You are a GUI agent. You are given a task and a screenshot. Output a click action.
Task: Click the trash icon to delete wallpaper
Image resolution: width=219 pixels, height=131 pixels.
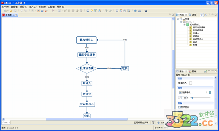(210, 92)
